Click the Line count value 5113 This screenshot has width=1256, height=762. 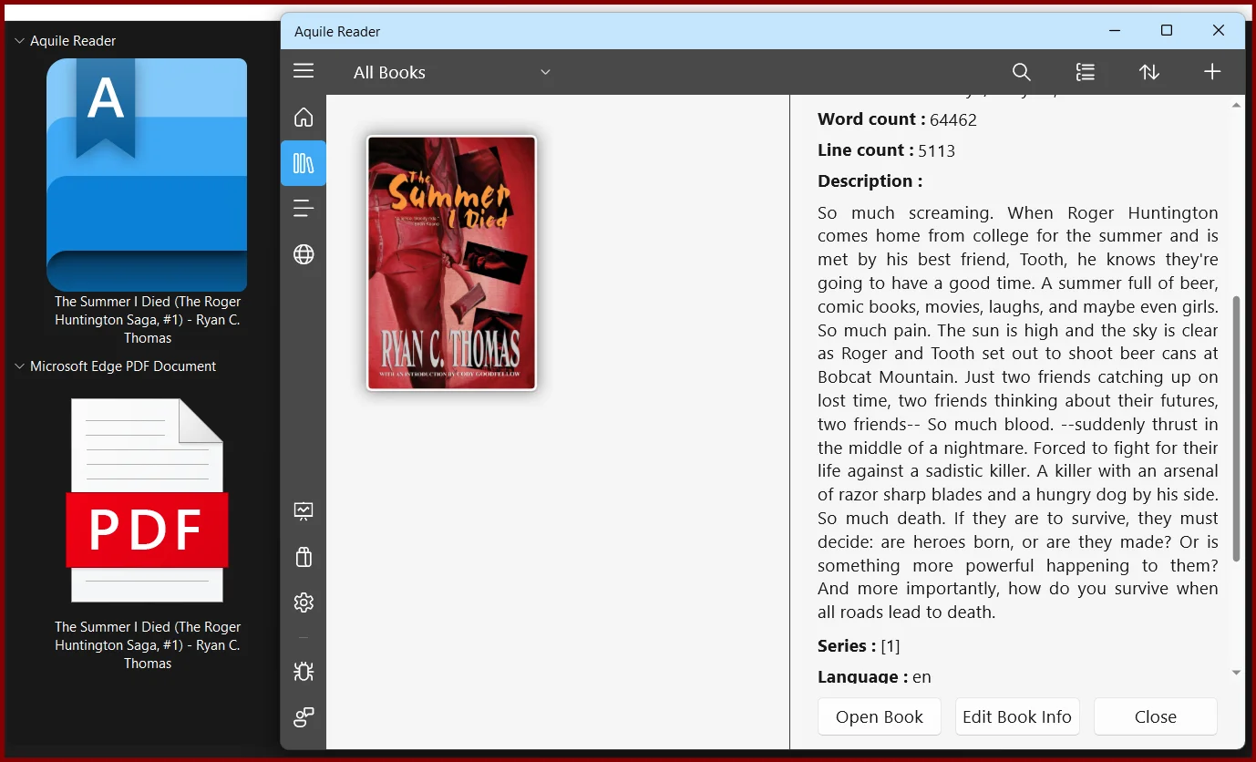click(x=937, y=150)
